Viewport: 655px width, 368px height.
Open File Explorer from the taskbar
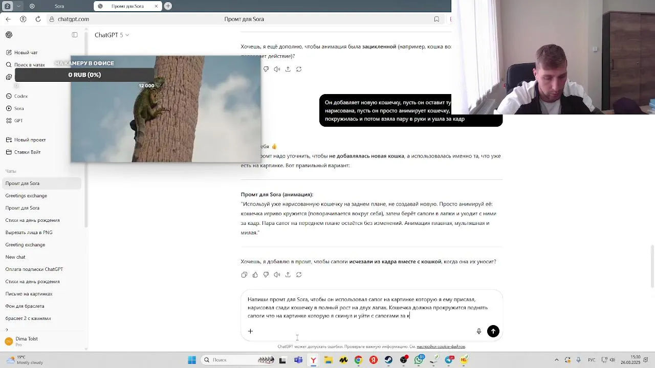328,360
